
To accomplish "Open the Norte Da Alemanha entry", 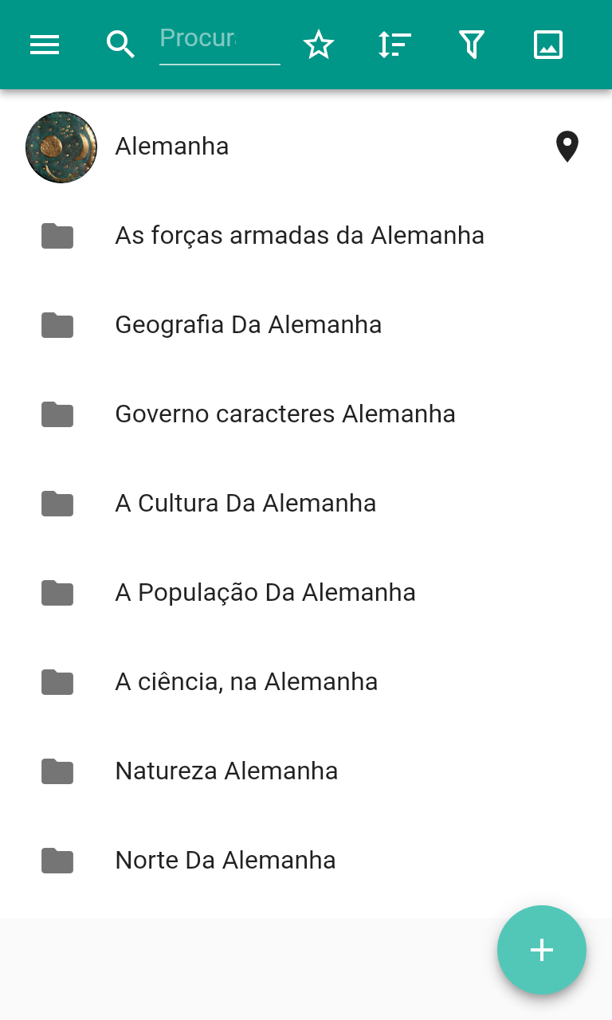I will click(x=226, y=861).
